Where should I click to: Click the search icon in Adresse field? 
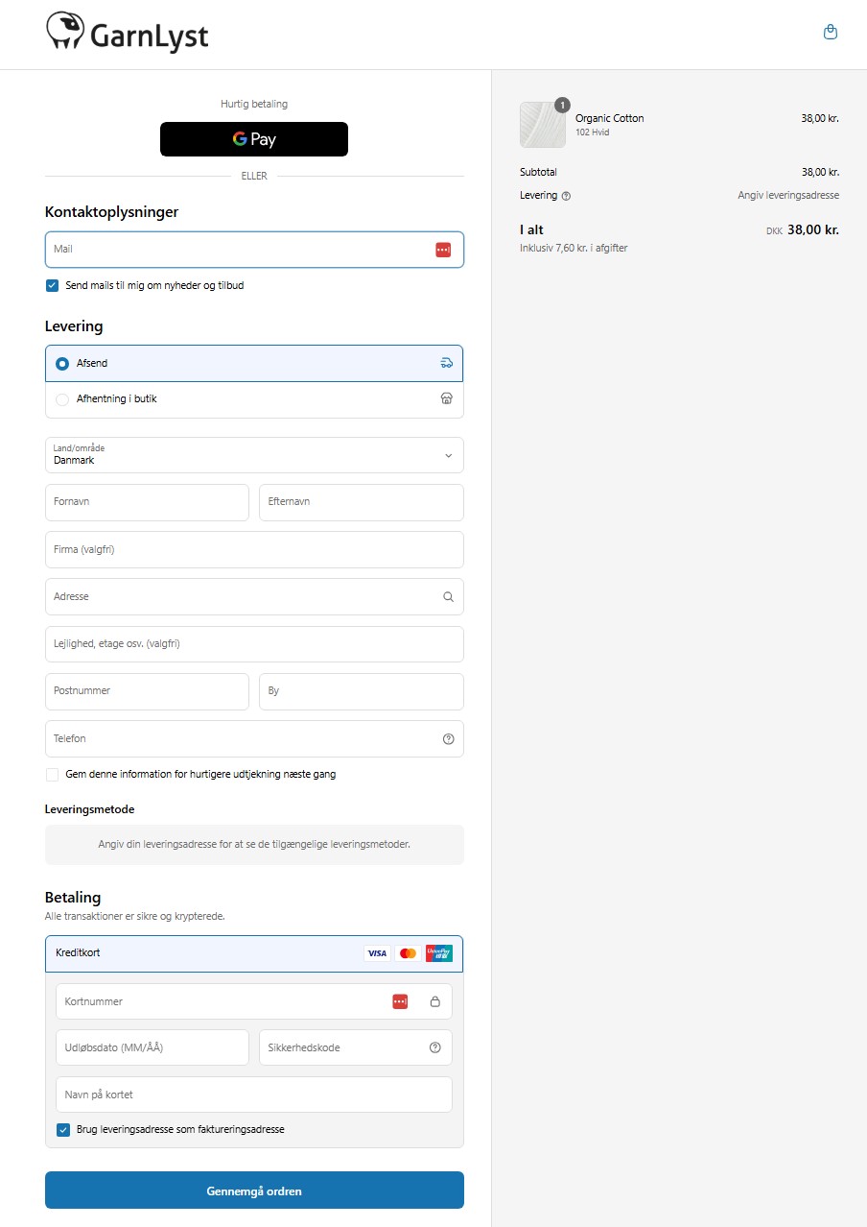[448, 597]
